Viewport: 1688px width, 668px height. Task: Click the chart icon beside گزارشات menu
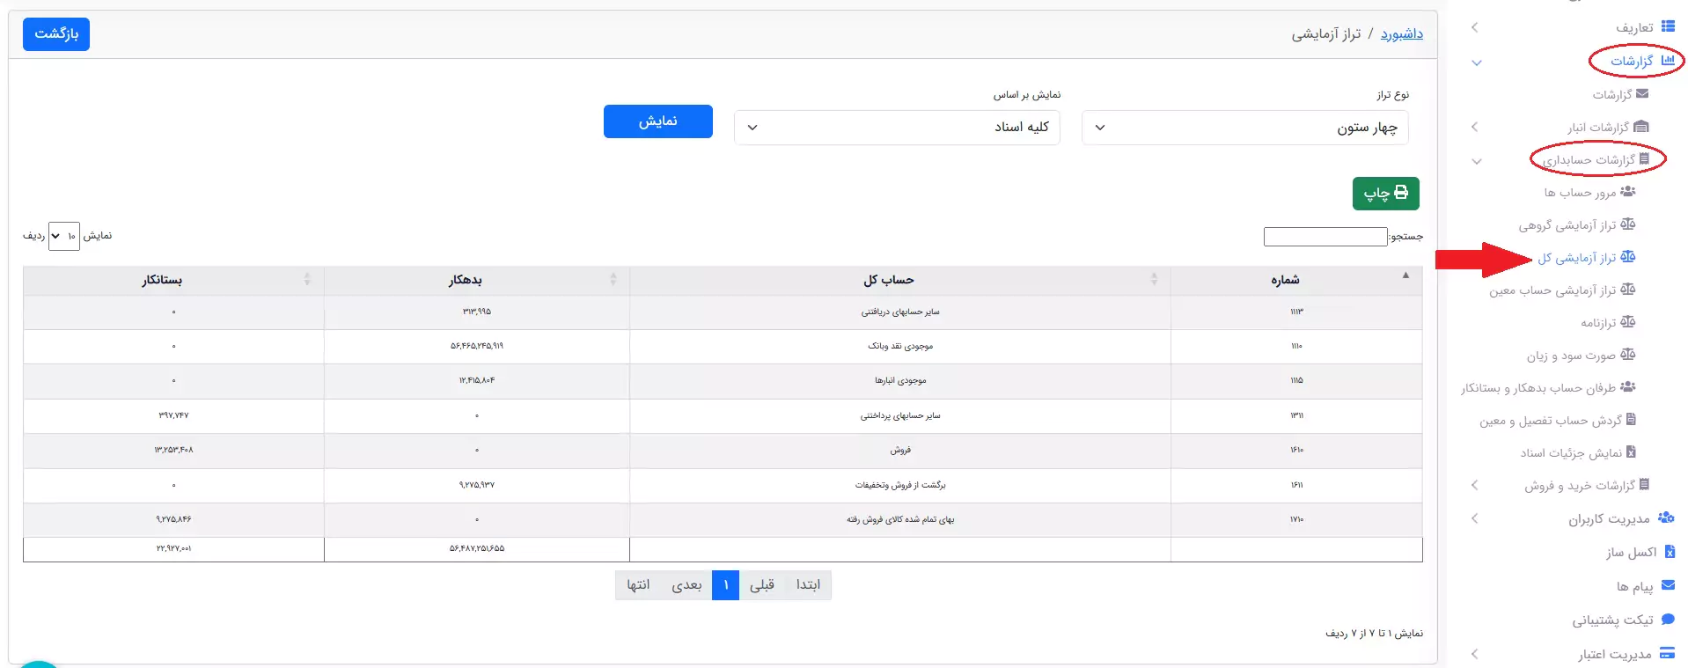[x=1667, y=61]
